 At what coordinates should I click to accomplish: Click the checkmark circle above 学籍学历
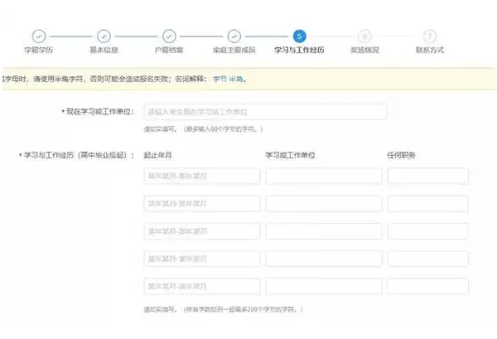click(39, 36)
